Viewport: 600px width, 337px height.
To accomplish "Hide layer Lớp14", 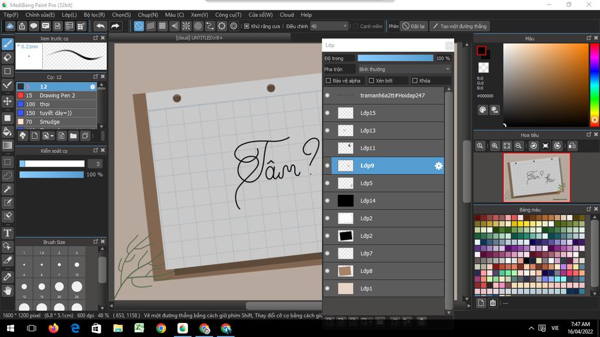I will tap(327, 201).
